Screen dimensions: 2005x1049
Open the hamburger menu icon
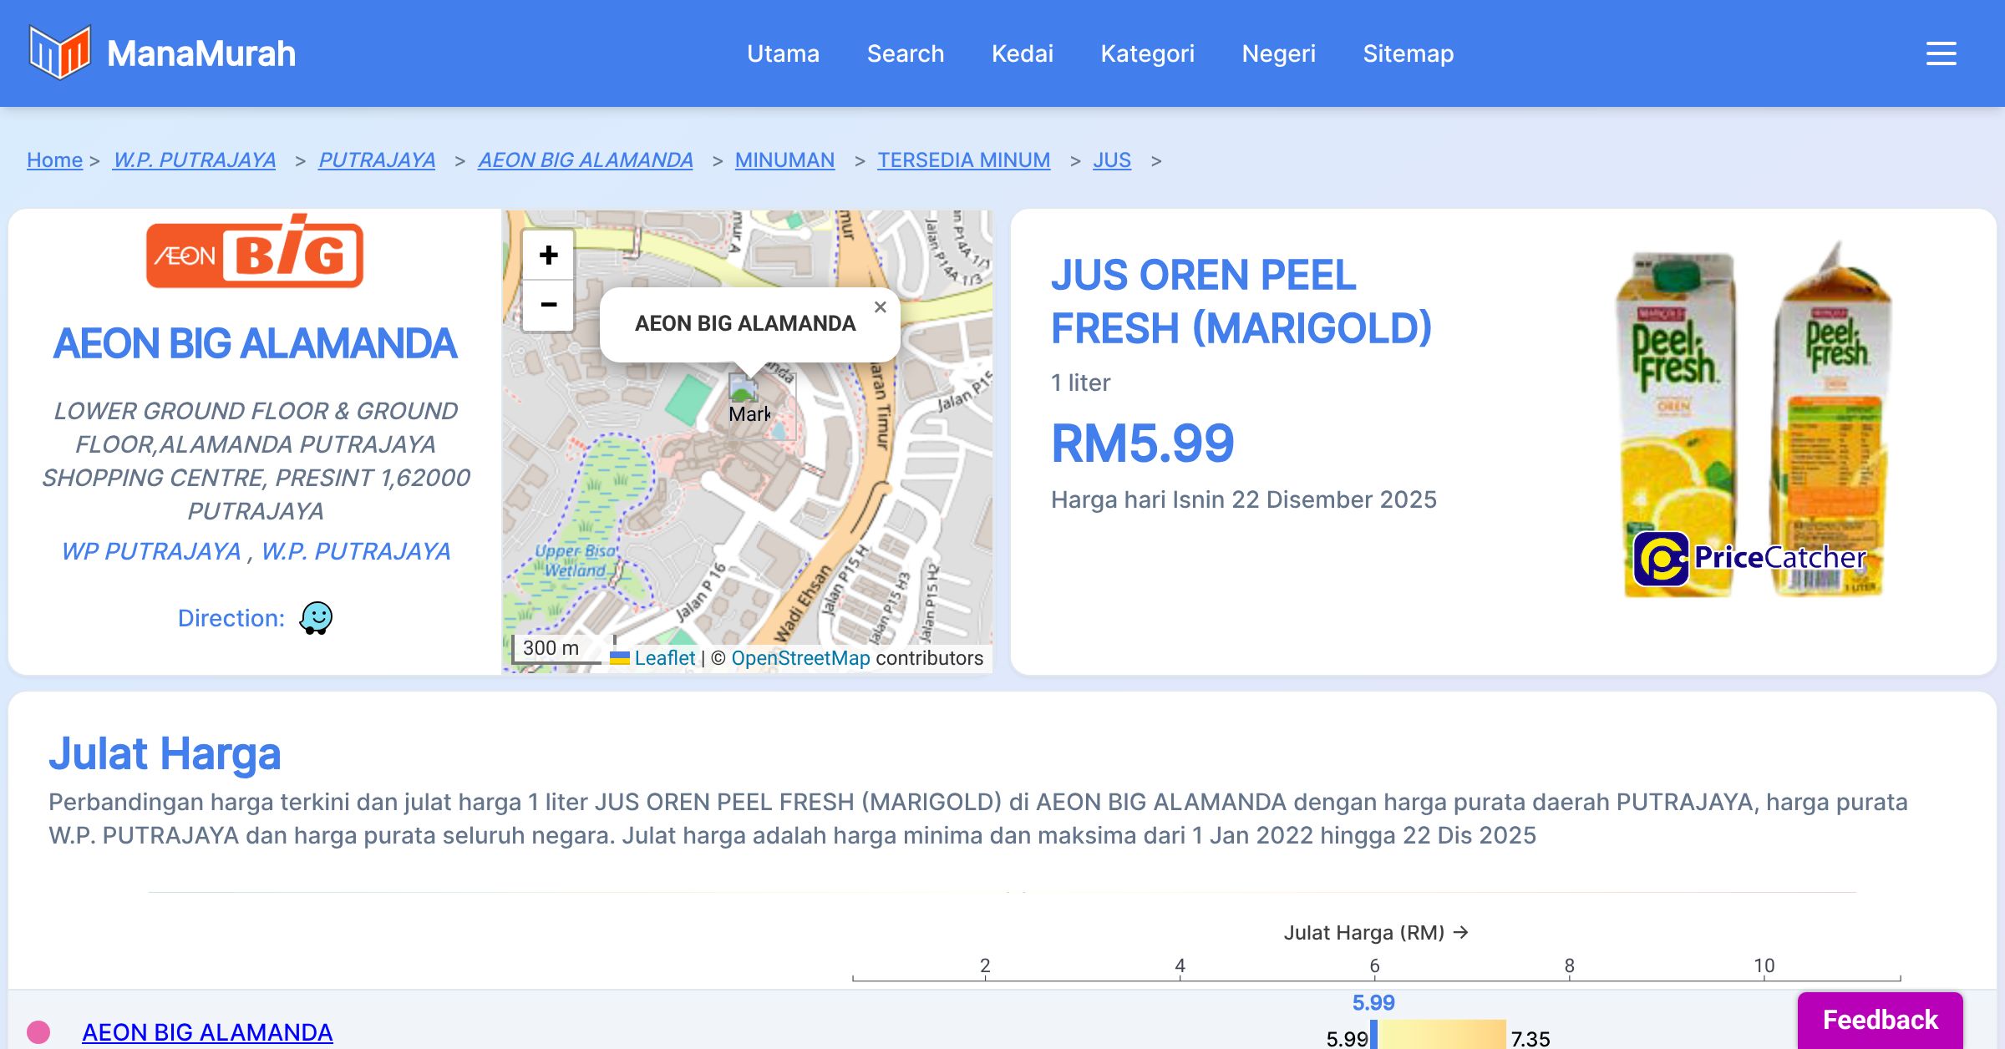pyautogui.click(x=1941, y=53)
